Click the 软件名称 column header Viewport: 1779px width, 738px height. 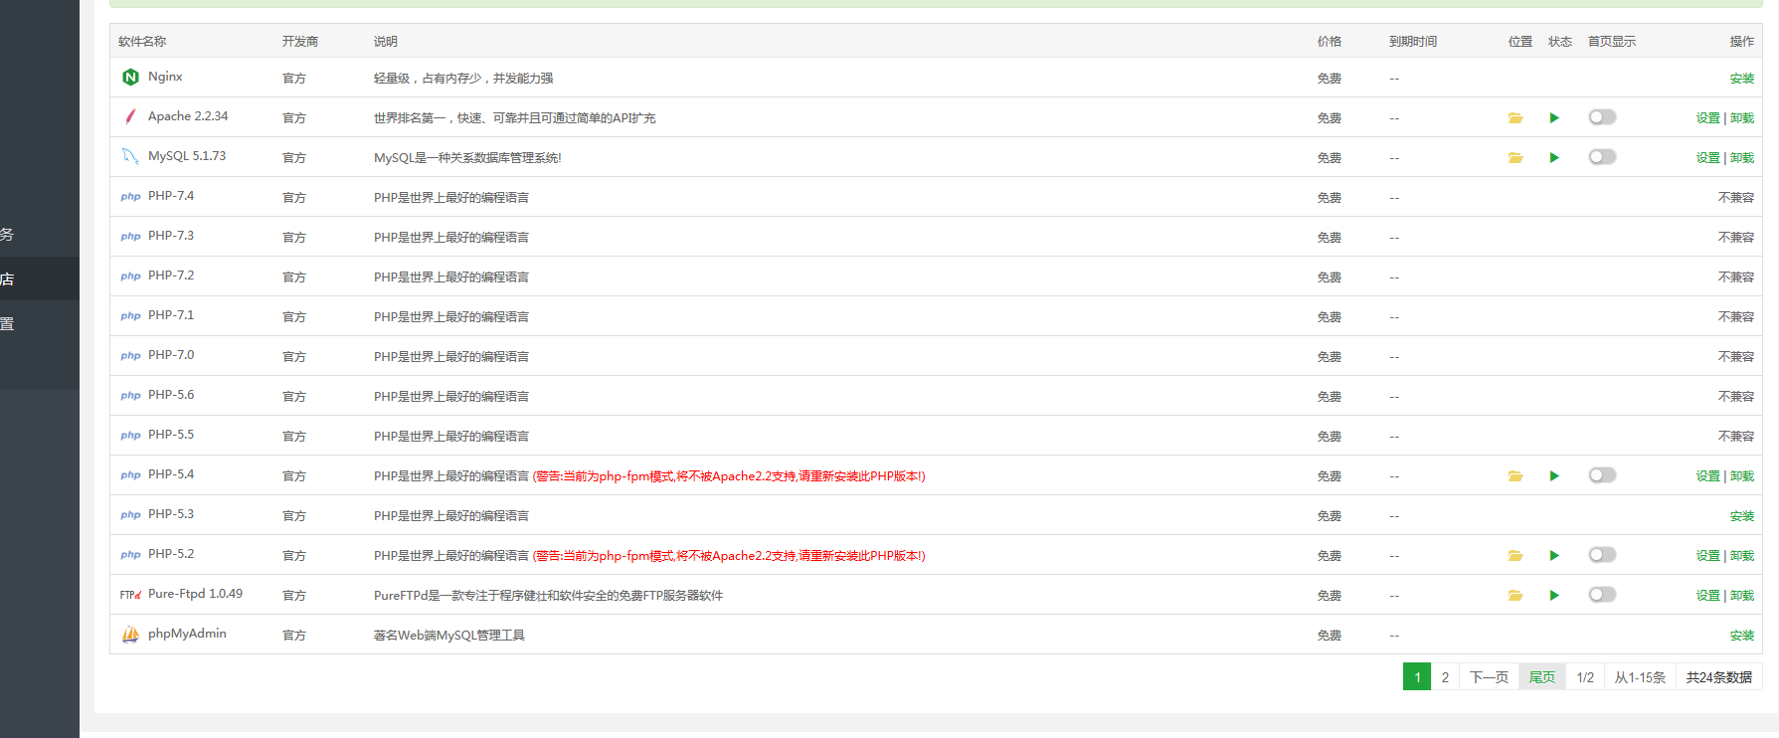coord(142,42)
